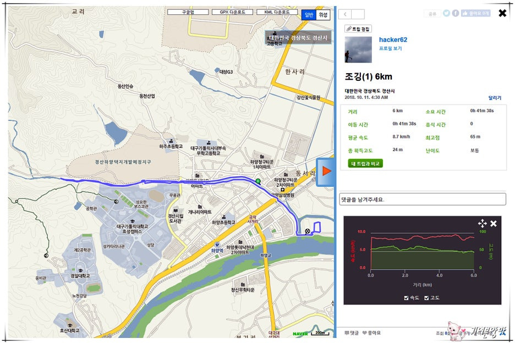
Task: Click the 경일대학교 university icon
Action: point(80,270)
